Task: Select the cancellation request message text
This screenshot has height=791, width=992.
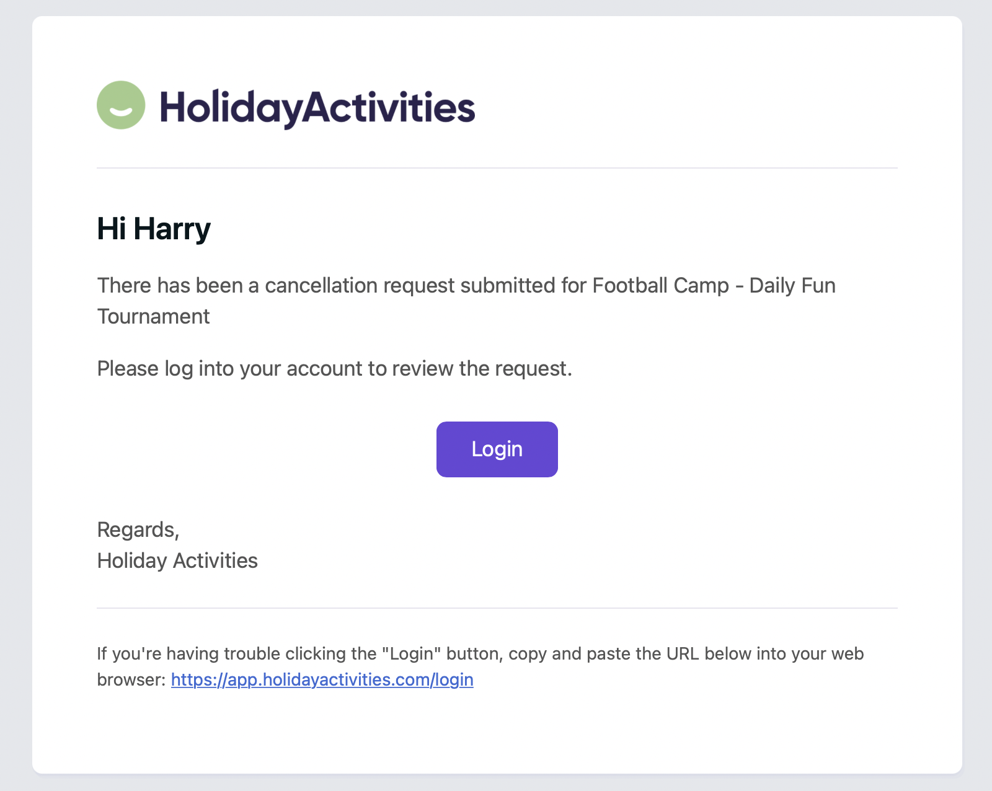Action: click(x=466, y=301)
